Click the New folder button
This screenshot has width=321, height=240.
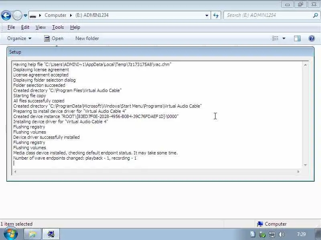87,38
